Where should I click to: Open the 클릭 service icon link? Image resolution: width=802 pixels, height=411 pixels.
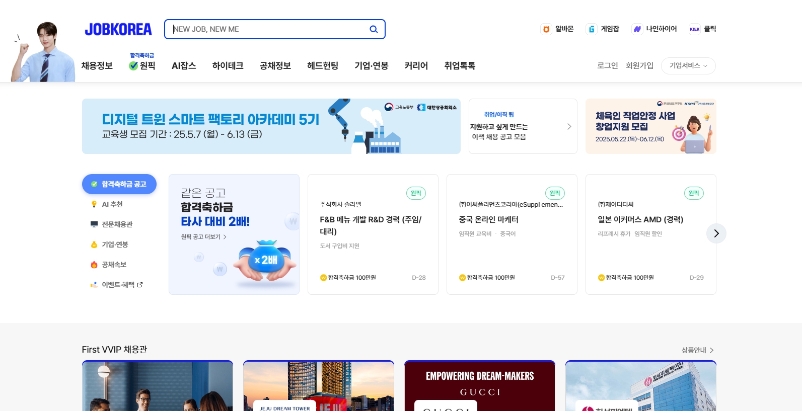coord(694,29)
